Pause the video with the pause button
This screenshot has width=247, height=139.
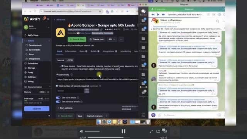point(123,131)
